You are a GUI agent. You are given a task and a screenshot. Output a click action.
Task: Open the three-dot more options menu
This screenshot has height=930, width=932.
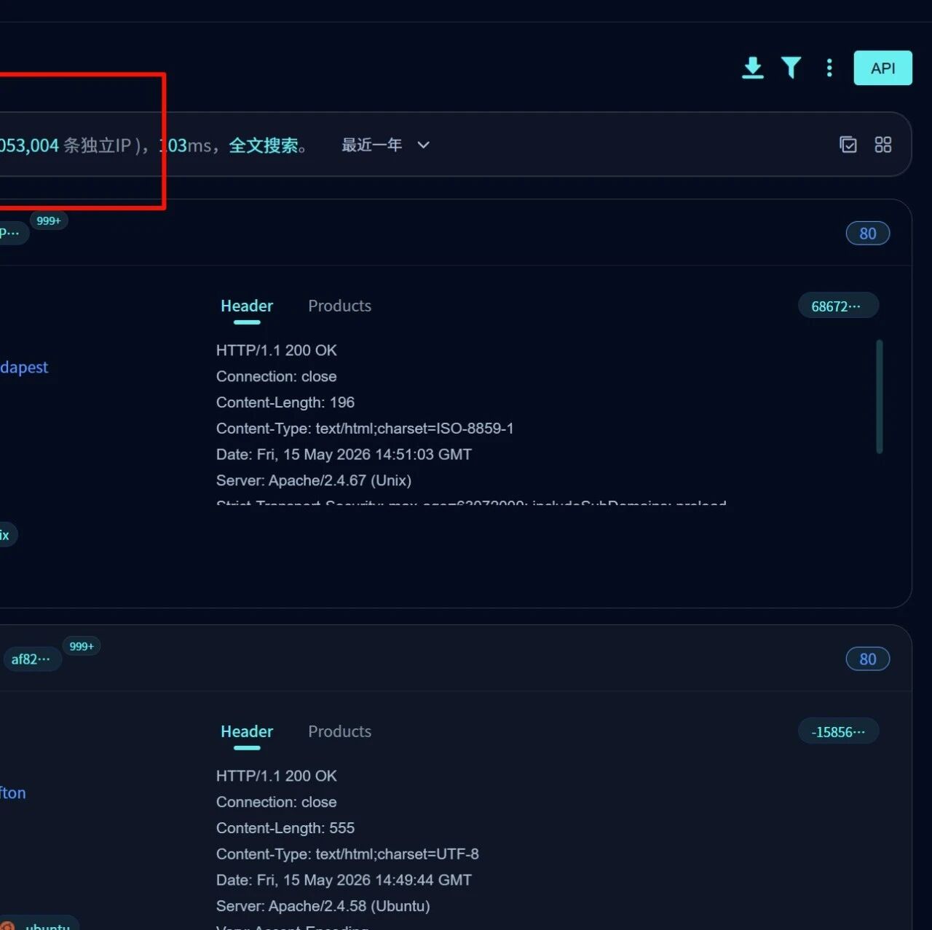pos(829,68)
